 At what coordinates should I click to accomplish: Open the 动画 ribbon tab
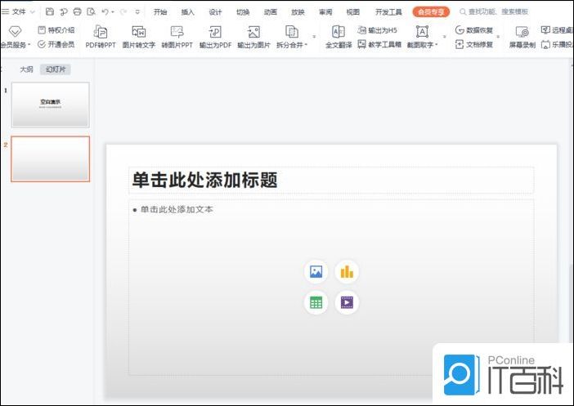(x=271, y=12)
